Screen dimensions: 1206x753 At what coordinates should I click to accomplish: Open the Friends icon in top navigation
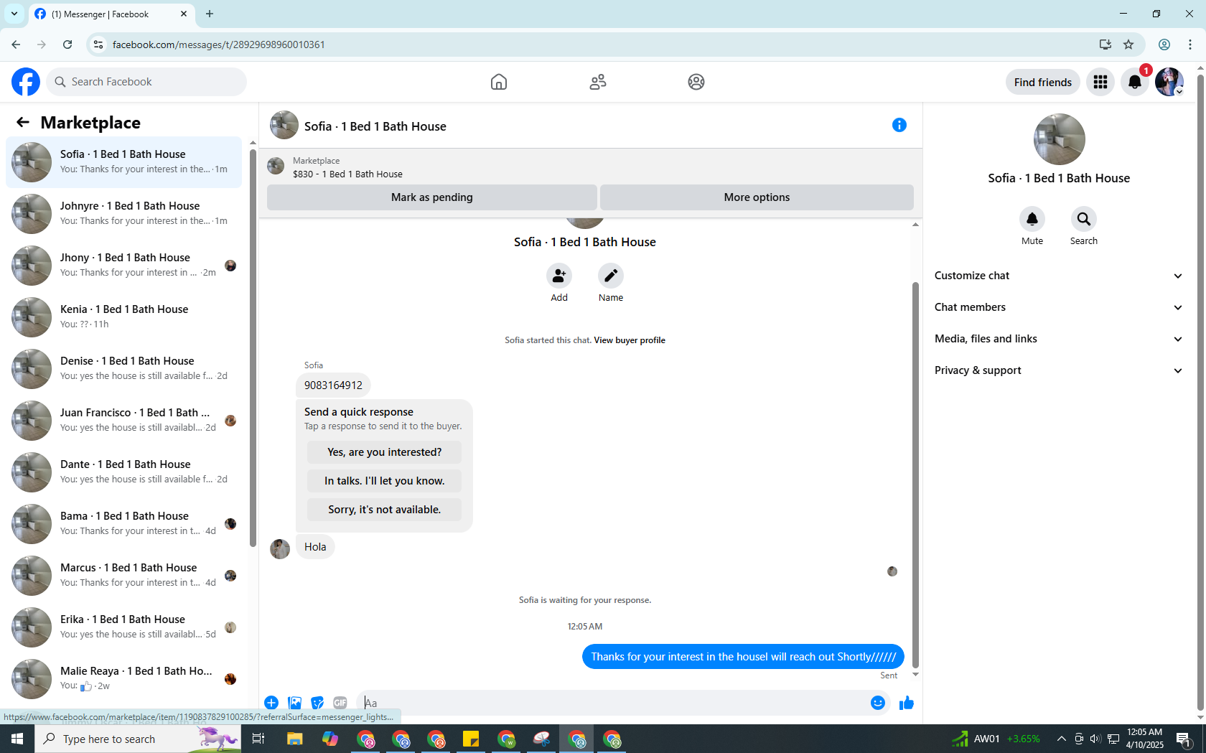pos(598,82)
